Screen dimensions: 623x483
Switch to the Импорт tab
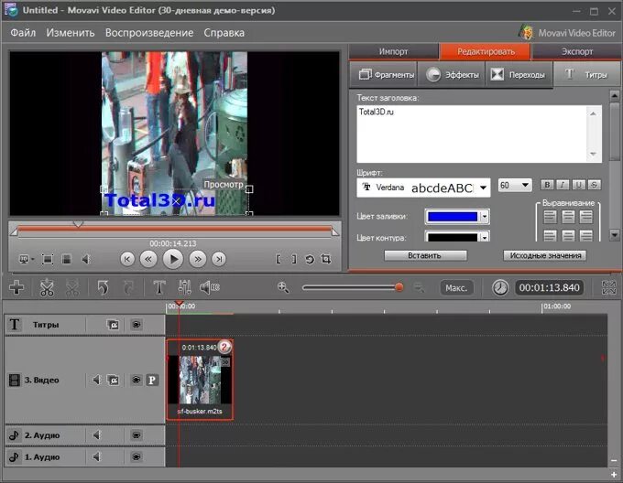point(393,51)
